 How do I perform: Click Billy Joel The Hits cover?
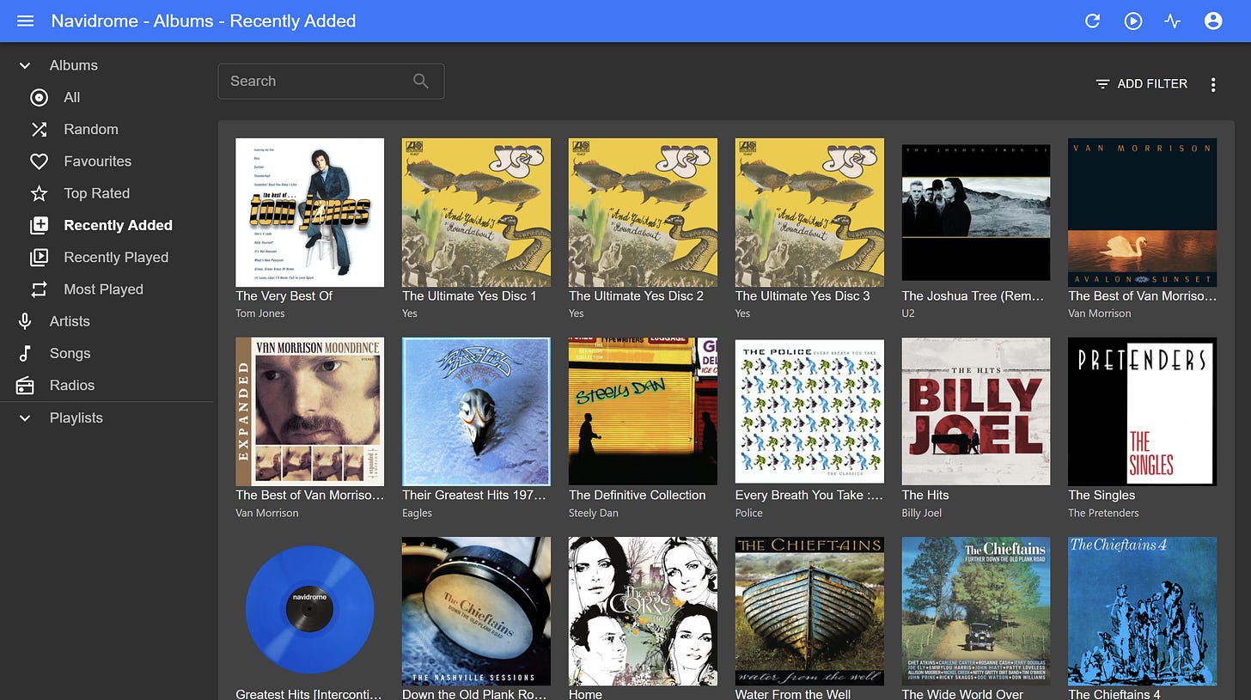tap(976, 411)
